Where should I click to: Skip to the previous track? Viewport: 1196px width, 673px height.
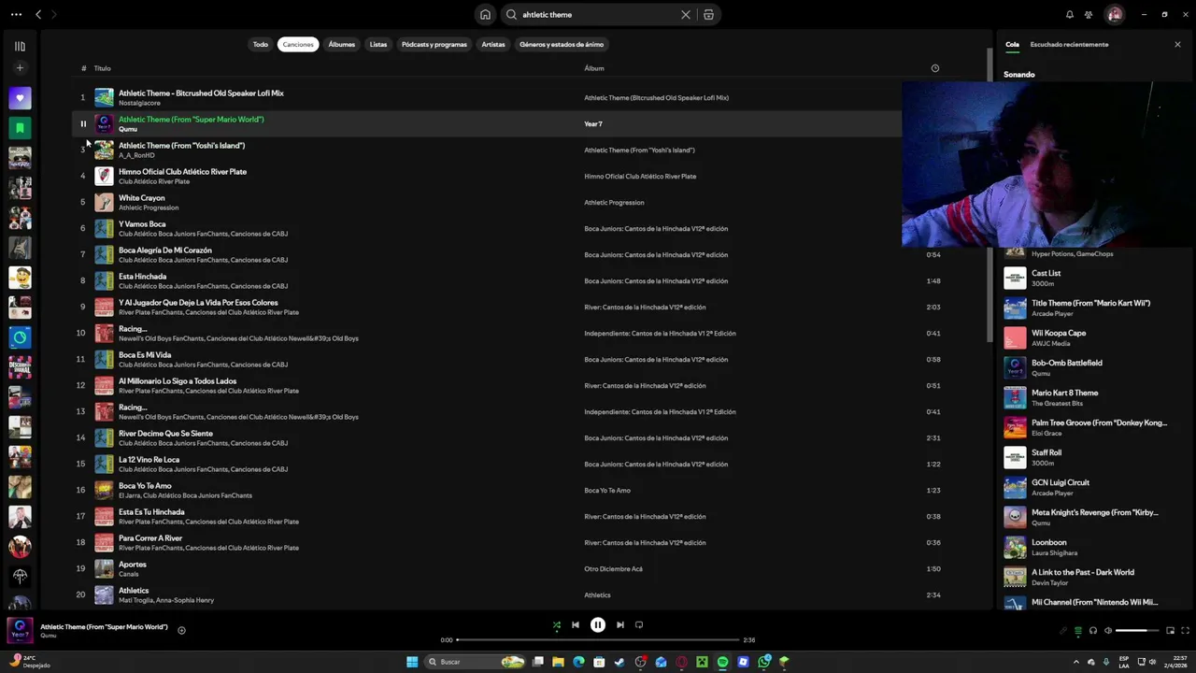(x=576, y=624)
